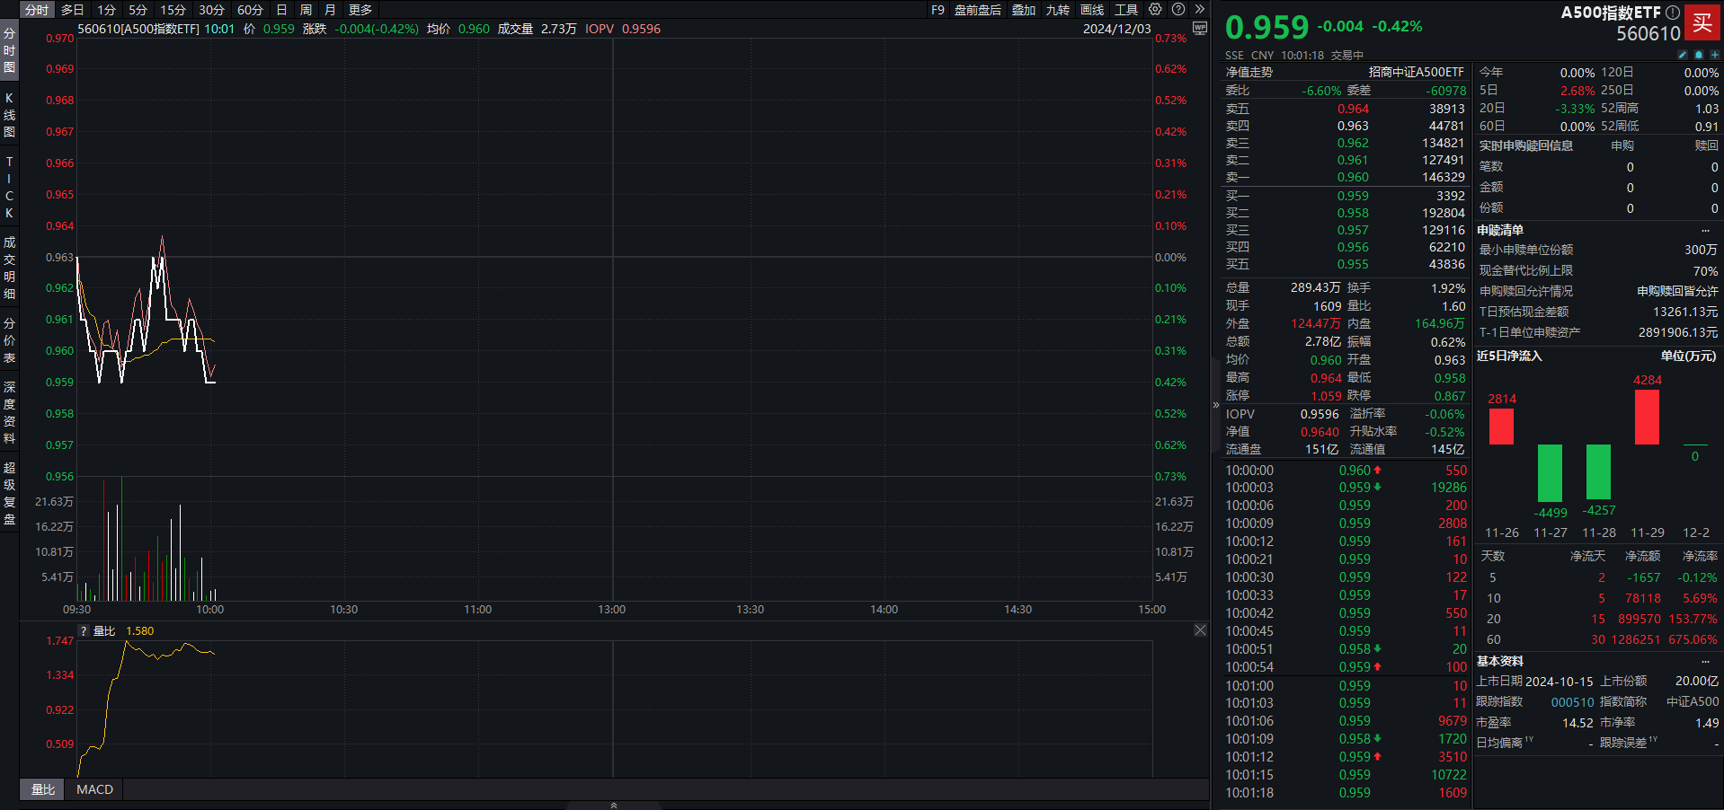The width and height of the screenshot is (1724, 810).
Task: Click the help question mark icon in toolbar
Action: (1177, 9)
